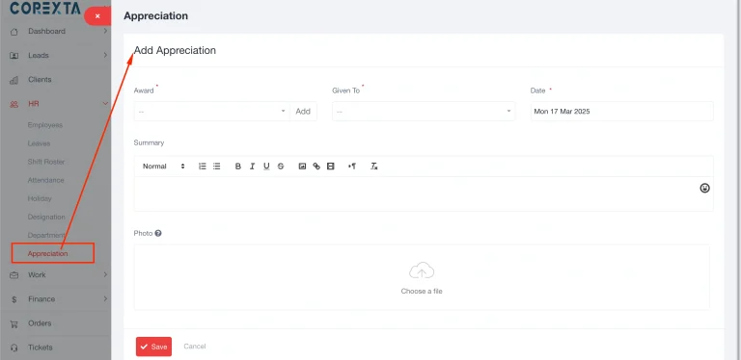741x360 pixels.
Task: Click the Work briefcase icon in sidebar
Action: coord(14,275)
